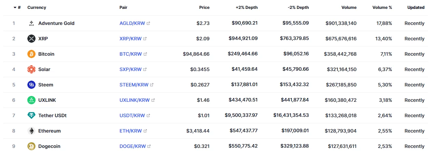Click the Dogecoin logo

[31, 146]
